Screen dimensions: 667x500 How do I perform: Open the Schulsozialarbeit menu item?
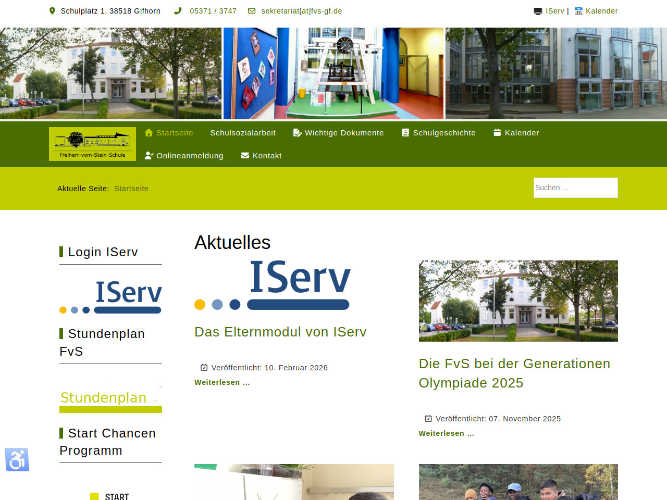click(x=243, y=133)
